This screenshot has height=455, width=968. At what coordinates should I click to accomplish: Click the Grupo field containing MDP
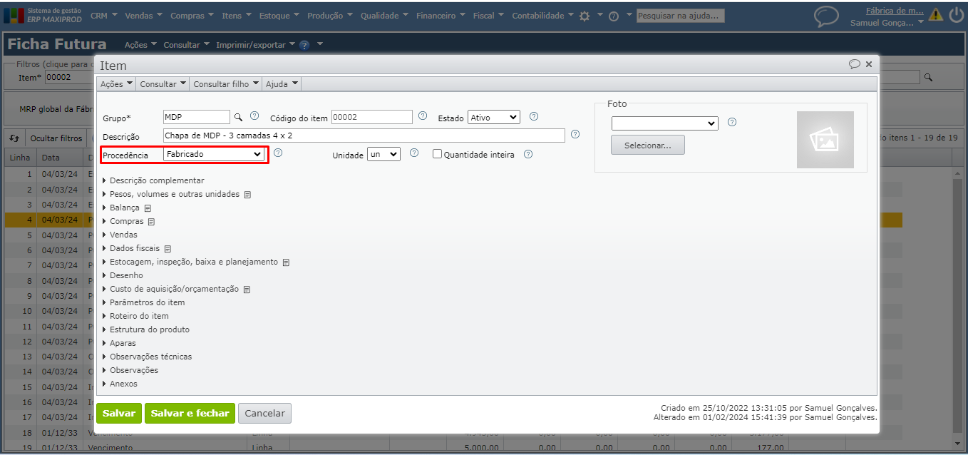click(x=197, y=117)
